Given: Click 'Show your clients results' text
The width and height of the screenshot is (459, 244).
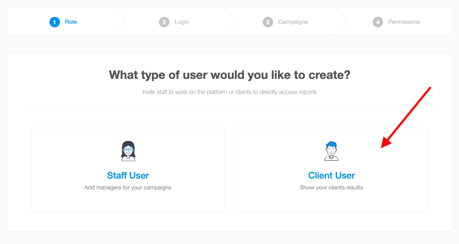Looking at the screenshot, I should (x=331, y=188).
